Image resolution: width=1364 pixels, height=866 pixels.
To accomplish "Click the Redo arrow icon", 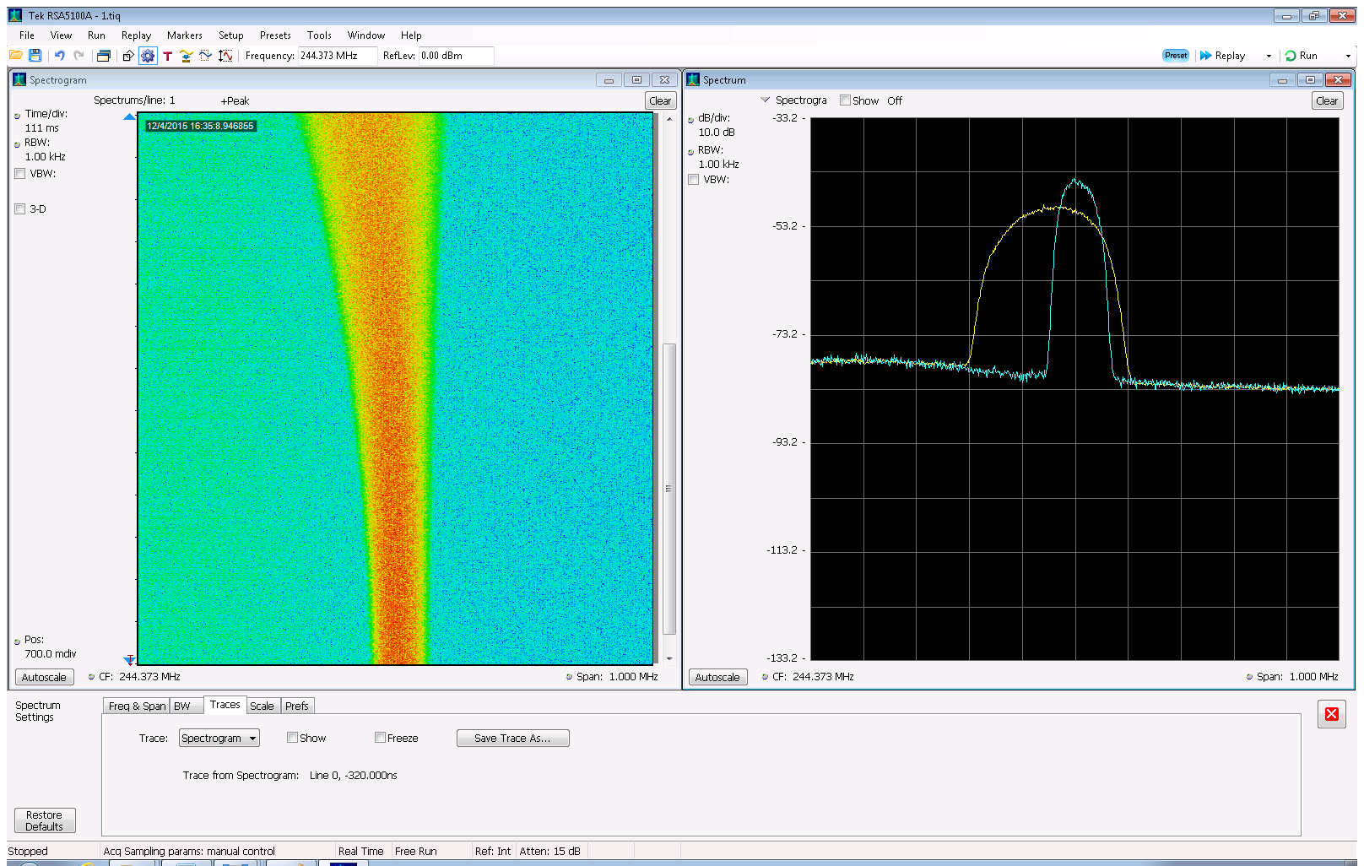I will (78, 56).
